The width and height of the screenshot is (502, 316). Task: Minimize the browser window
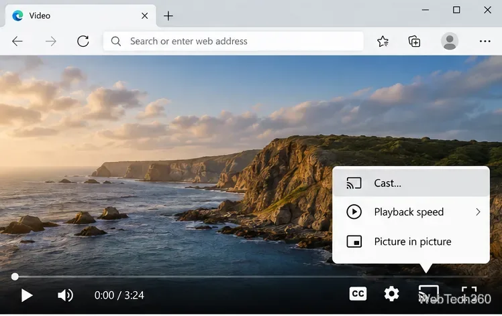click(x=425, y=10)
